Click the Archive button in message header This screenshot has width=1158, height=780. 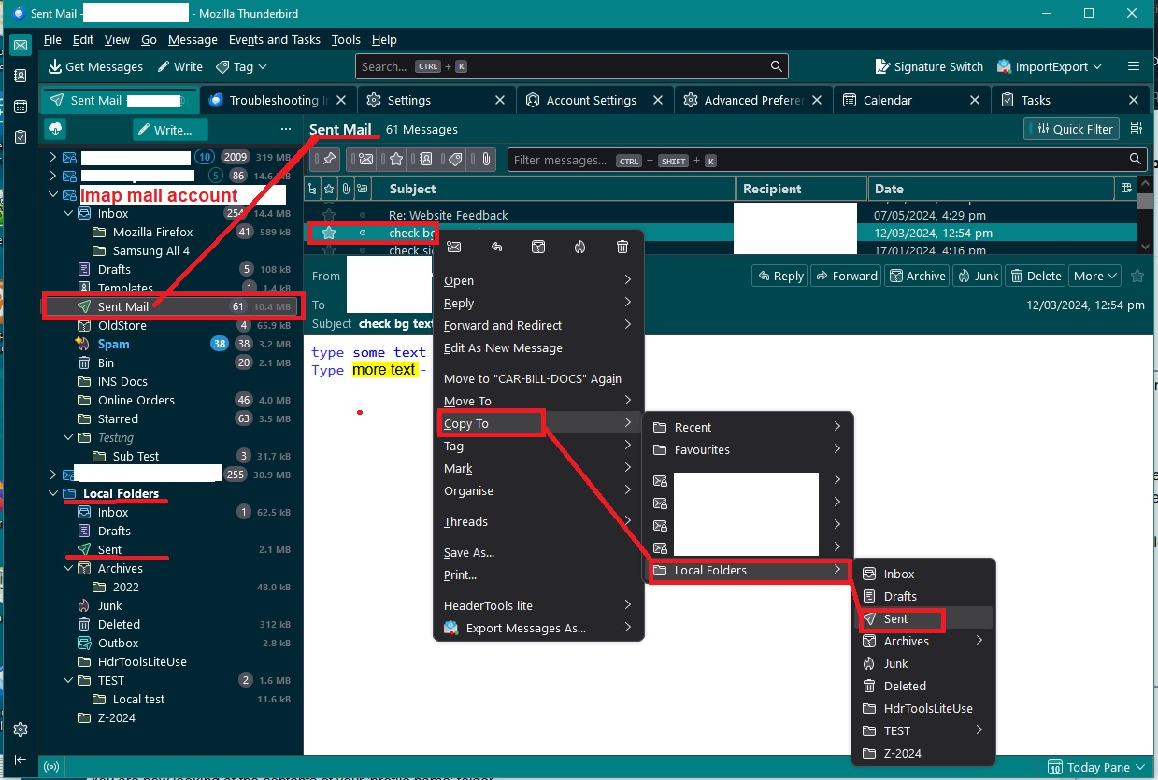(917, 276)
